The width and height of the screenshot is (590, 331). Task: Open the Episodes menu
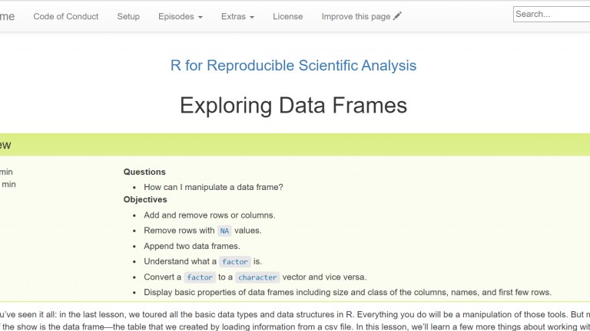tap(181, 17)
